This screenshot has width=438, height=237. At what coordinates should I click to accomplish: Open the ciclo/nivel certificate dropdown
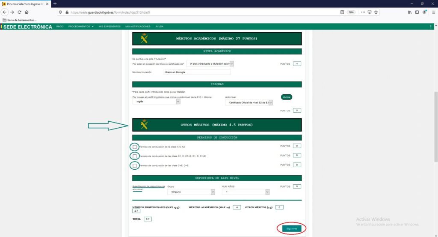[249, 103]
